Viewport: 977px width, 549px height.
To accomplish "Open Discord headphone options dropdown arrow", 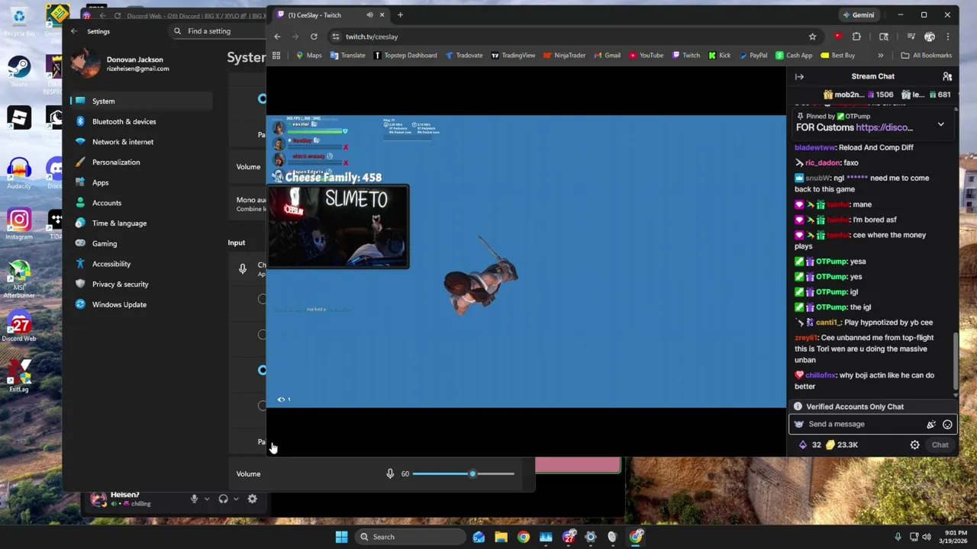I will [x=236, y=499].
